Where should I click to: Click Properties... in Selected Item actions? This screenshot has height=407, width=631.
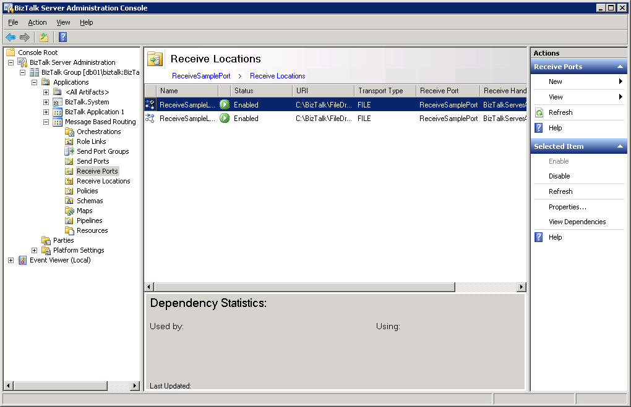[567, 207]
